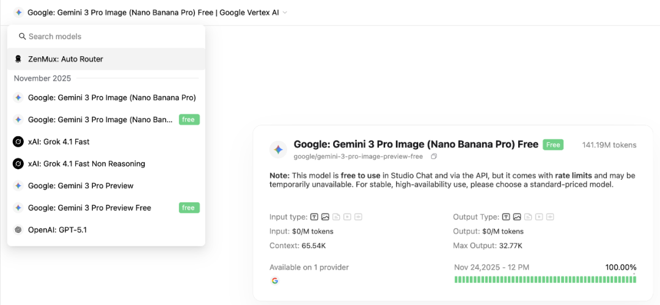Click the image input type icon
Image resolution: width=660 pixels, height=305 pixels.
pyautogui.click(x=325, y=217)
